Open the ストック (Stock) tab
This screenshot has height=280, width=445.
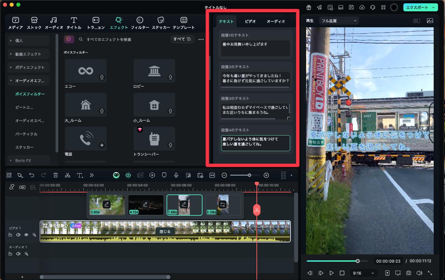(x=34, y=23)
